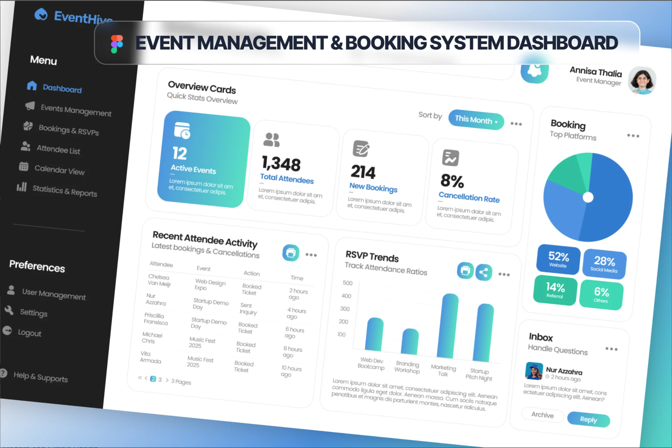Image resolution: width=672 pixels, height=448 pixels.
Task: Click the 52% Website legend swatch
Action: coord(558,259)
